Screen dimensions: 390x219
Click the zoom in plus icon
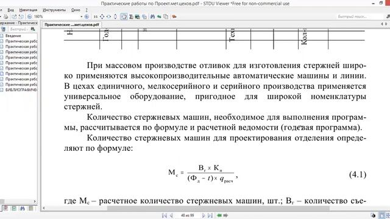[87, 16]
